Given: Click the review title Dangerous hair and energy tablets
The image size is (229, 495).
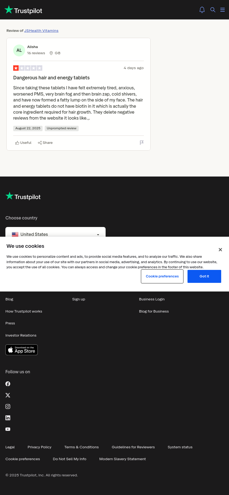Looking at the screenshot, I should (51, 78).
